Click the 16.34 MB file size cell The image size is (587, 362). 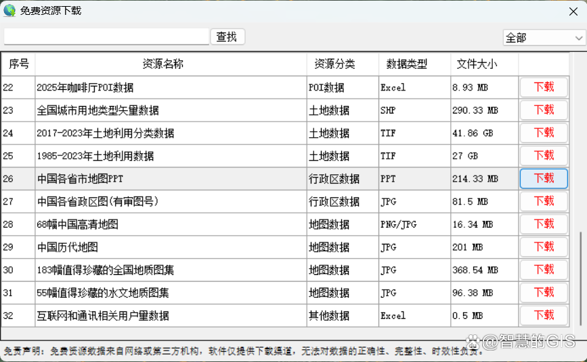(x=484, y=224)
